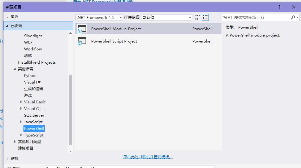Switch templates to small icons view
301x168 pixels.
[x=197, y=17]
